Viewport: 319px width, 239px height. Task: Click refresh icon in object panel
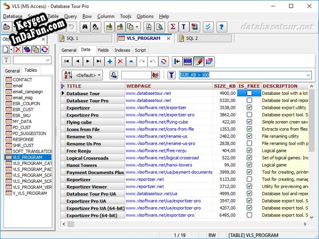click(45, 49)
